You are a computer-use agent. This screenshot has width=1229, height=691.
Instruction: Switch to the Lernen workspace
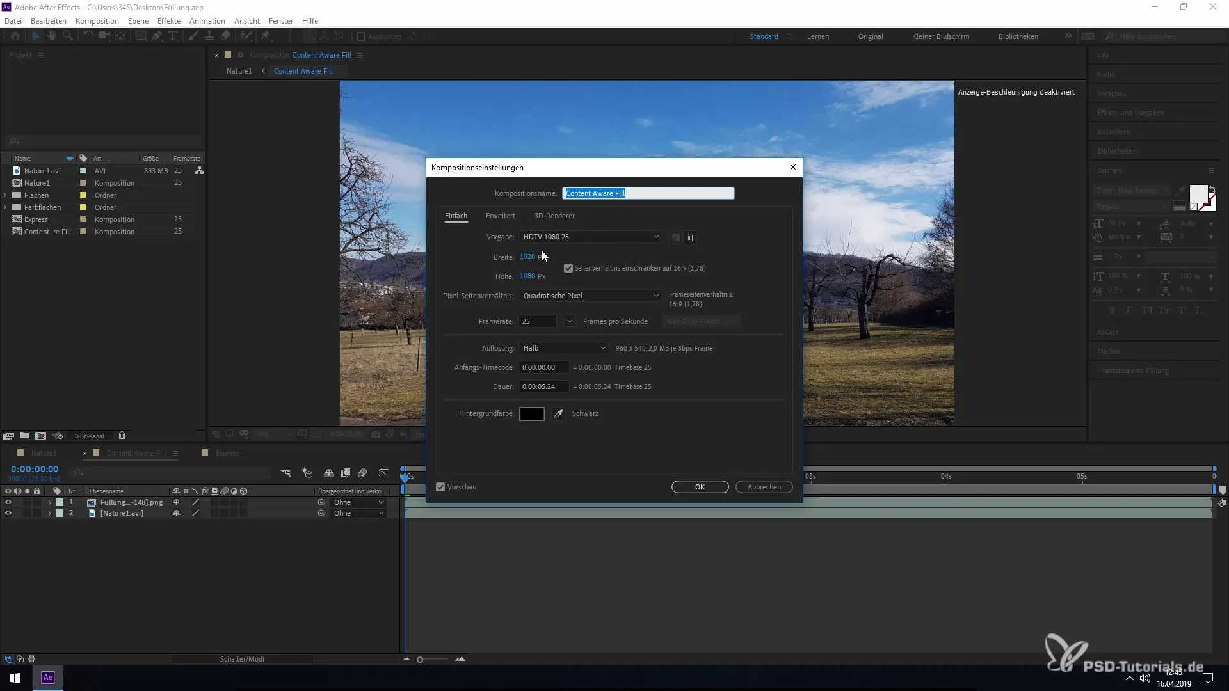point(817,36)
